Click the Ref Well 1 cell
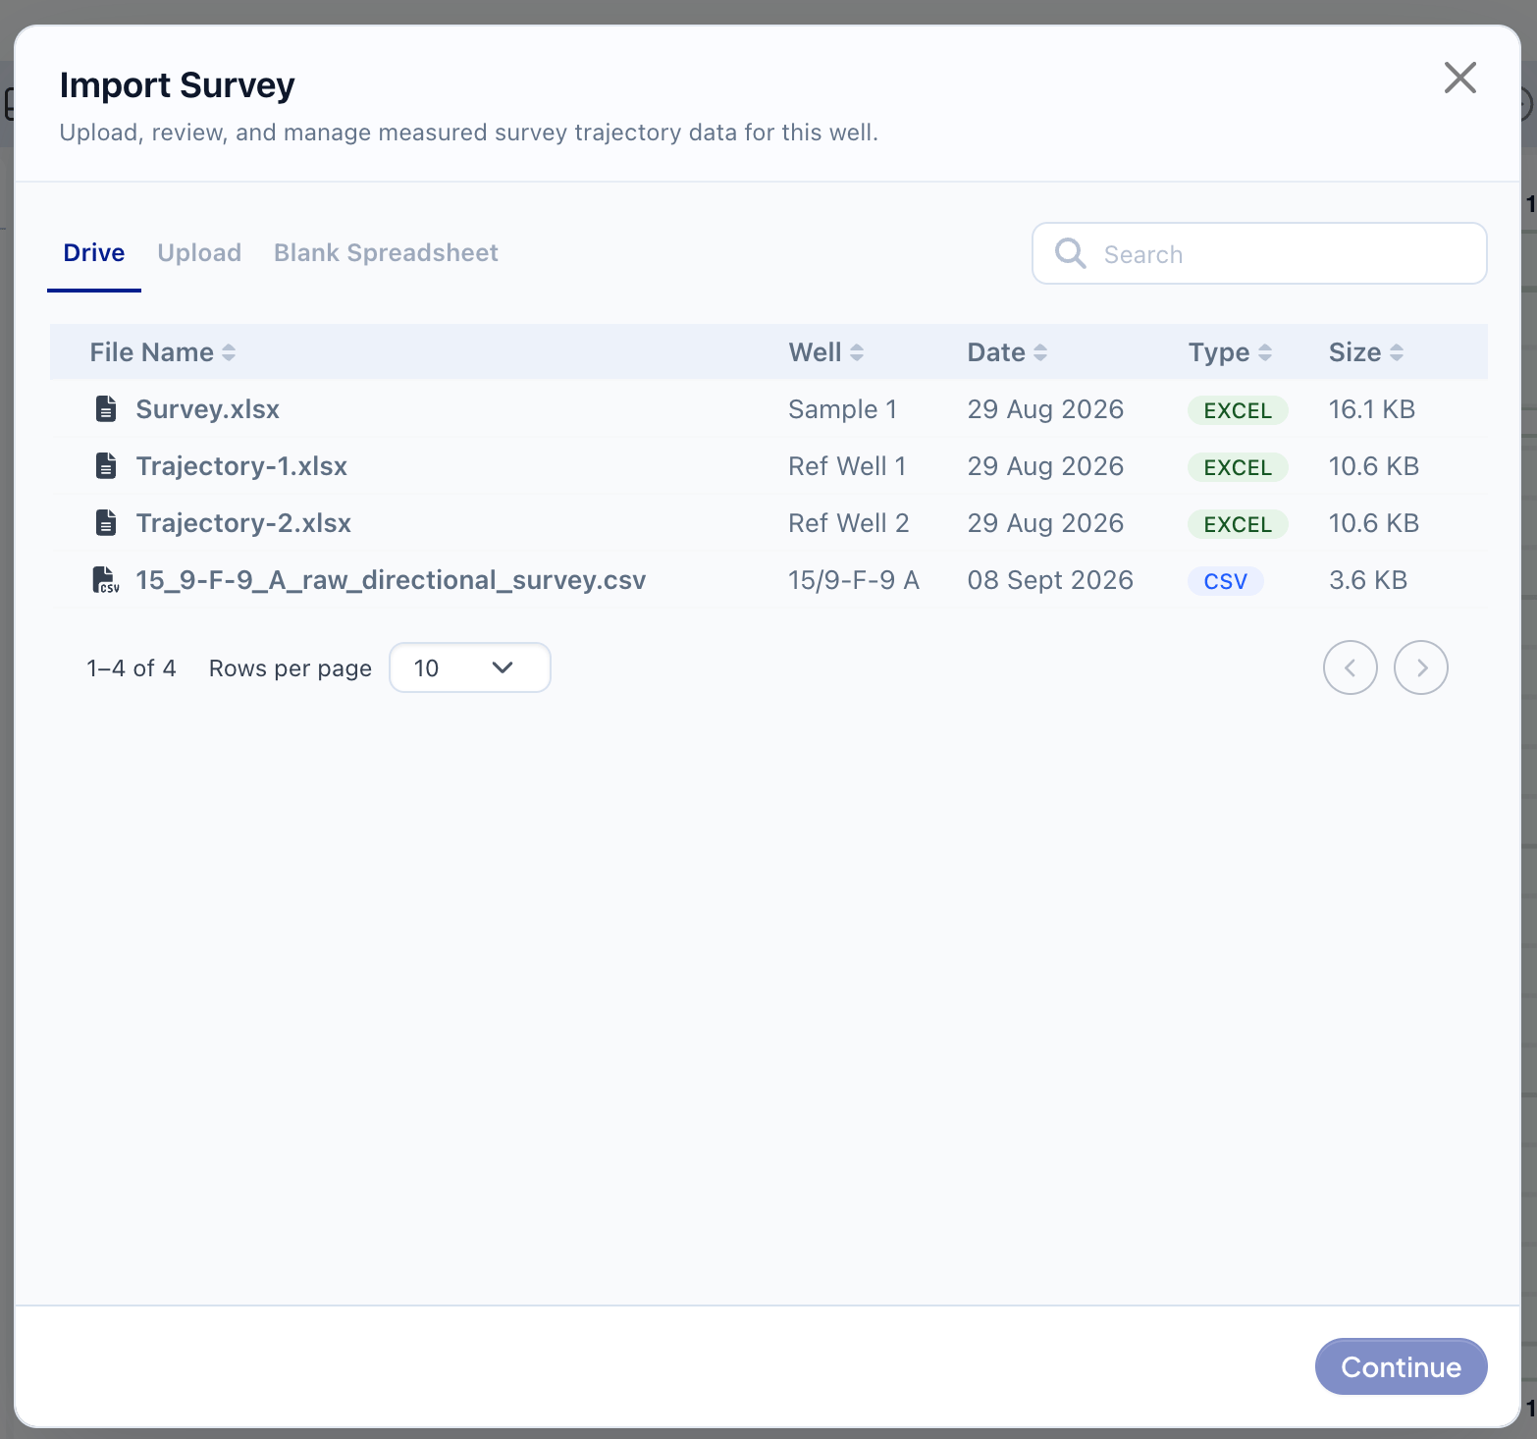 coord(847,466)
